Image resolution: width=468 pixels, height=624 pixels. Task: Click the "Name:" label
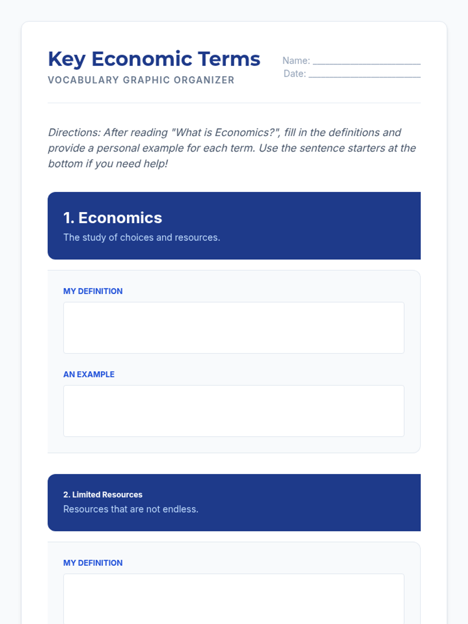[296, 61]
